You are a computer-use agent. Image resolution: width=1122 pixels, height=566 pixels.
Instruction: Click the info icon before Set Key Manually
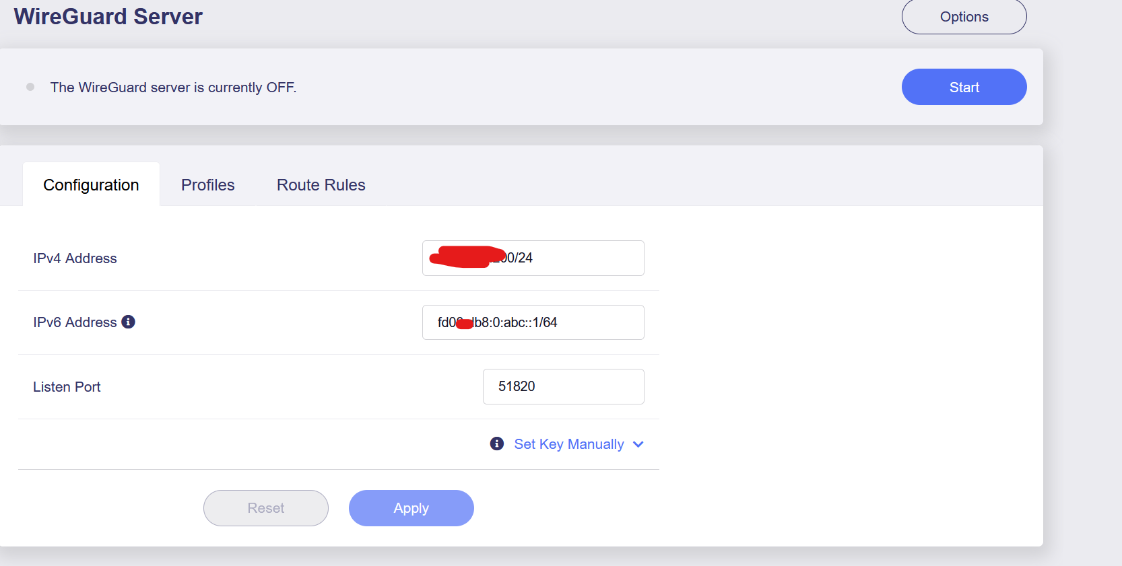(497, 444)
